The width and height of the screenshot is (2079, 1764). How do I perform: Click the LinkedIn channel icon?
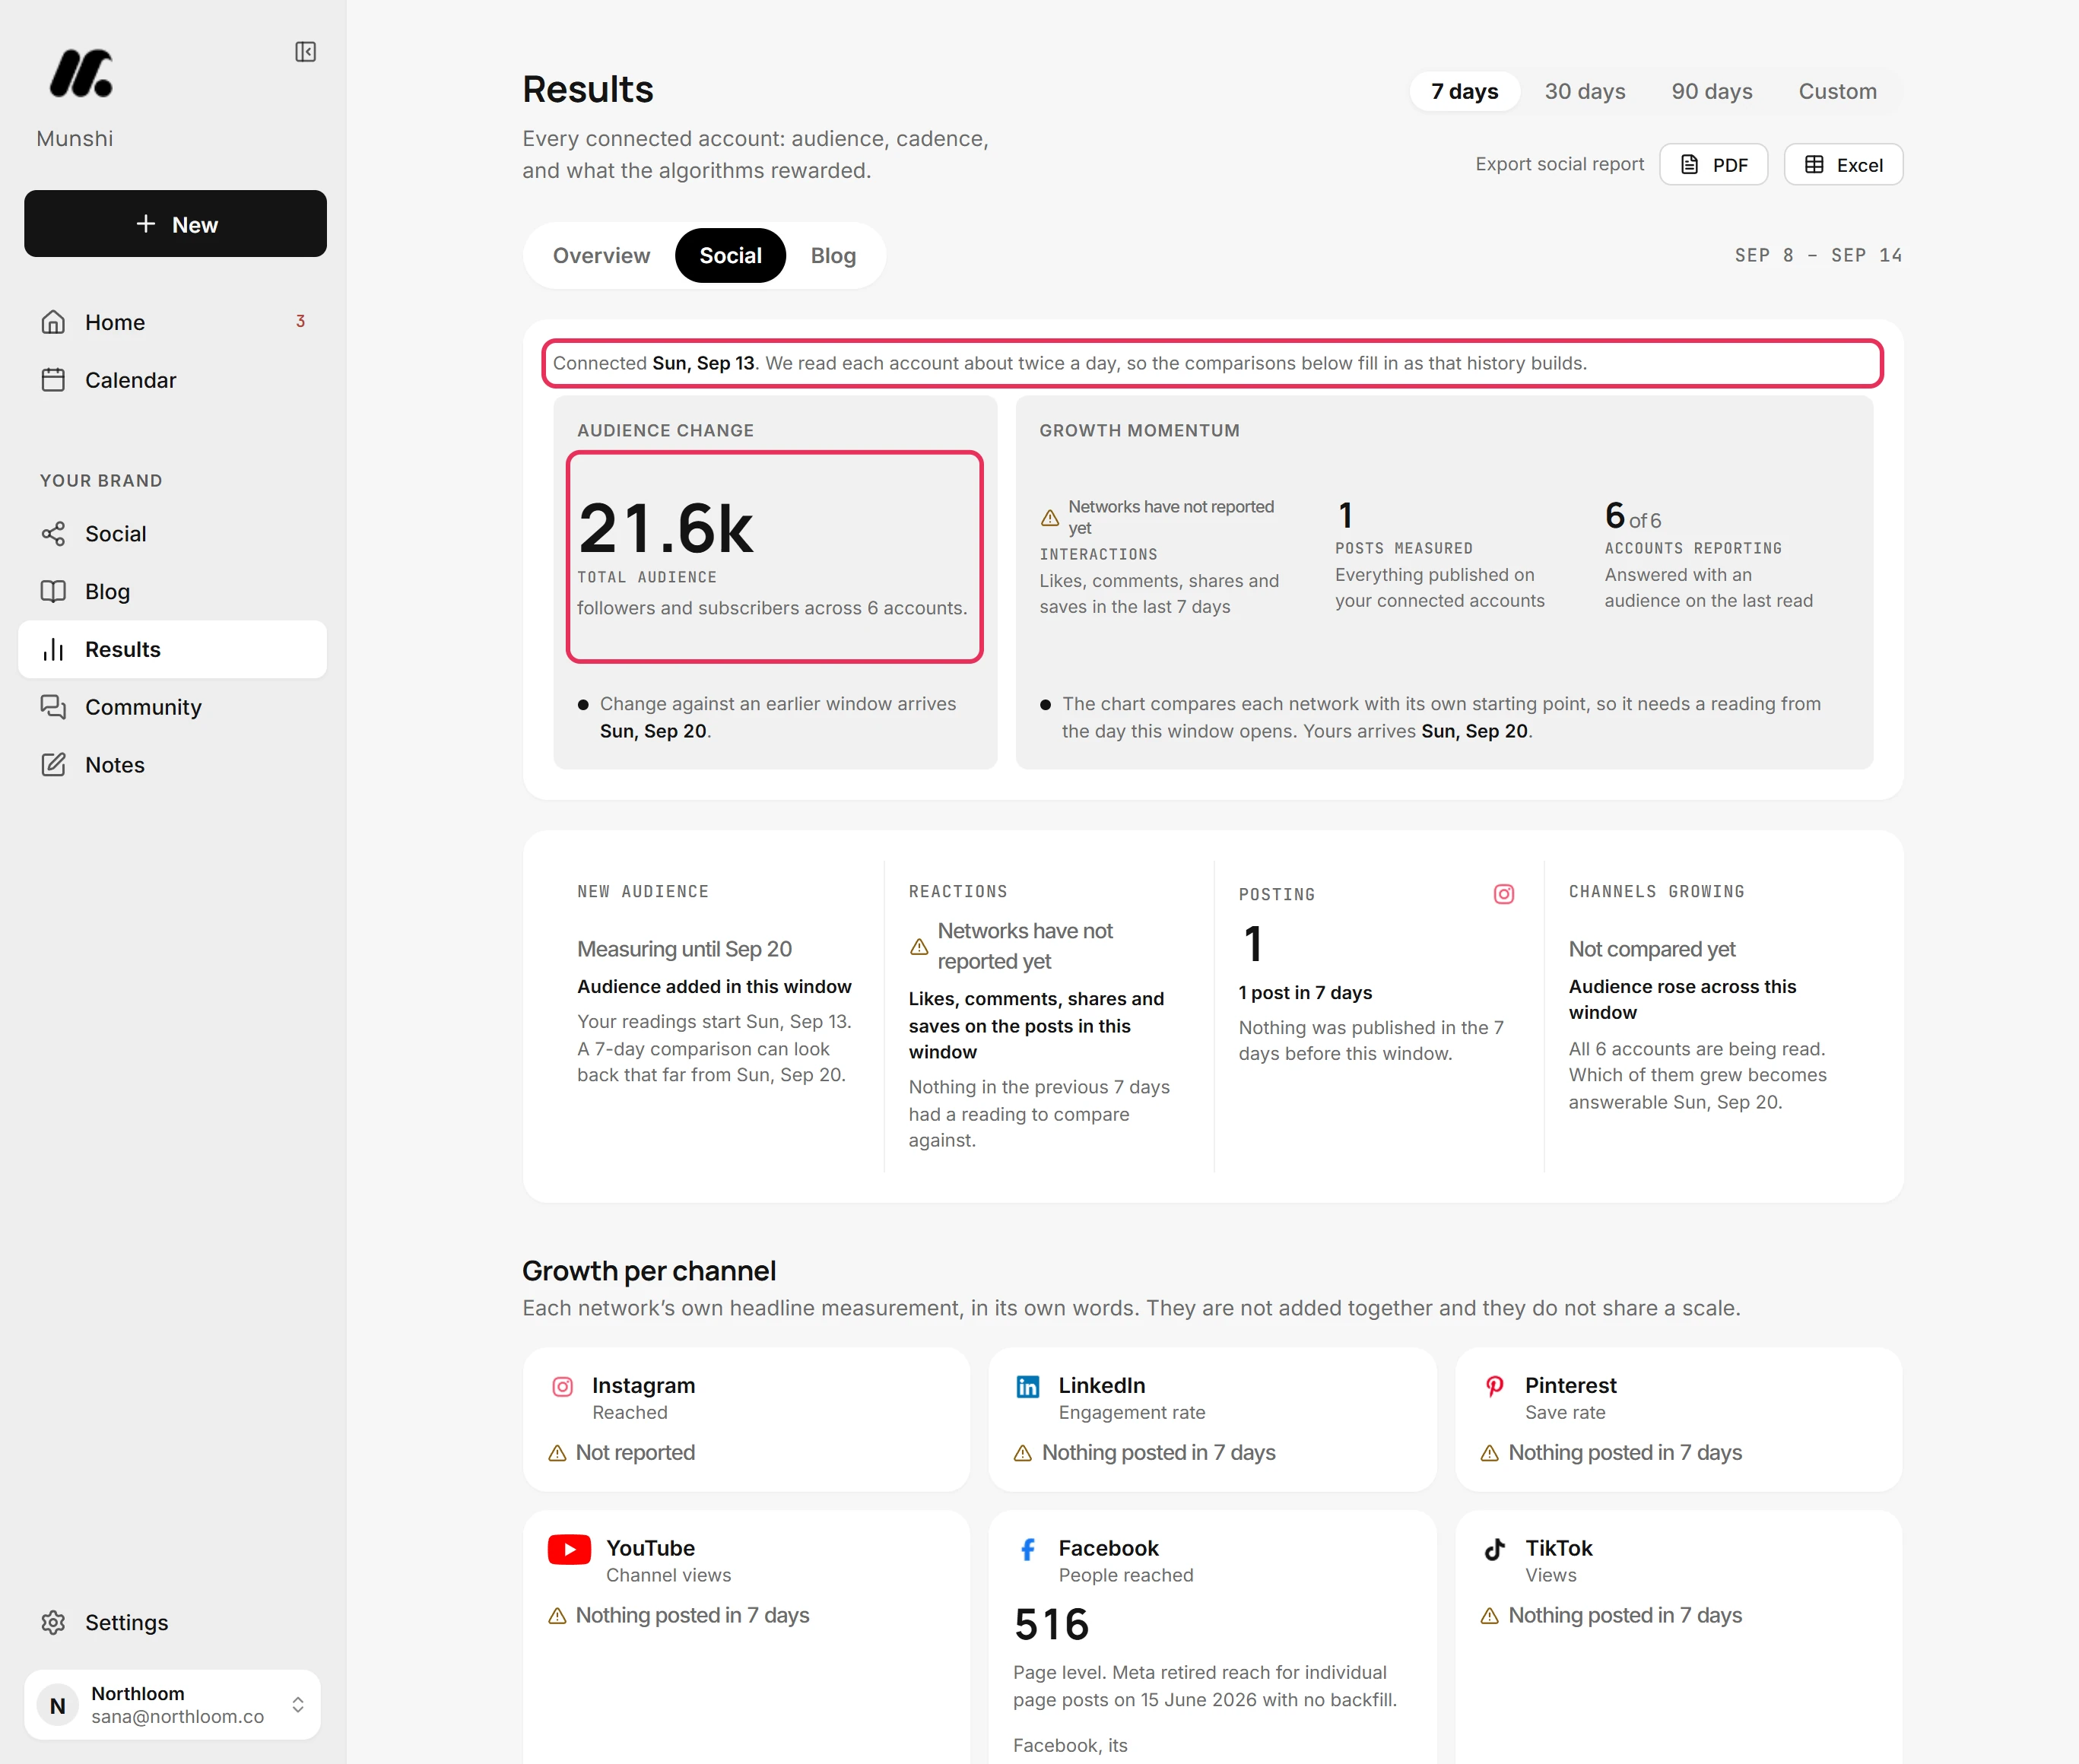point(1028,1386)
